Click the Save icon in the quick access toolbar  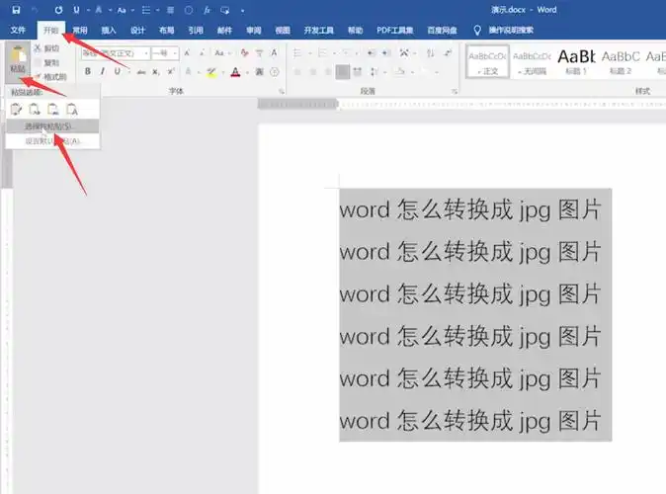[16, 10]
